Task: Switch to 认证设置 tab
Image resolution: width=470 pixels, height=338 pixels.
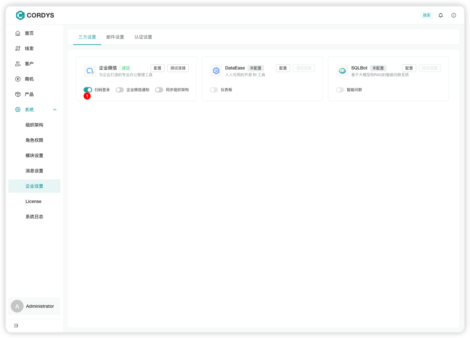Action: [x=143, y=37]
